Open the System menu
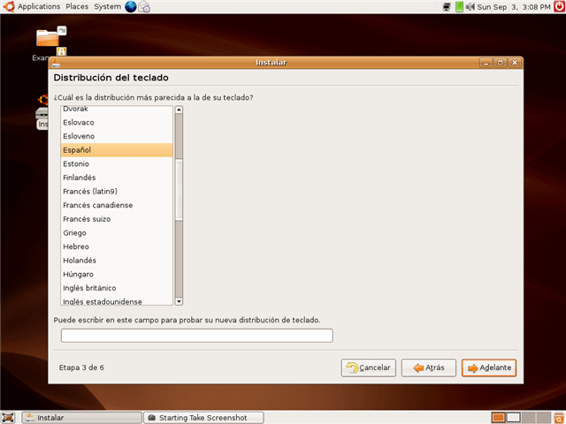Image resolution: width=566 pixels, height=424 pixels. (107, 7)
